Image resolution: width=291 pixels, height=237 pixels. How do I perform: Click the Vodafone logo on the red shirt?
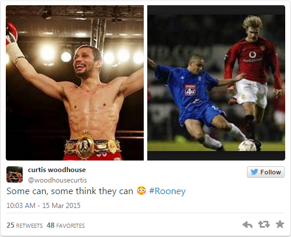252,55
